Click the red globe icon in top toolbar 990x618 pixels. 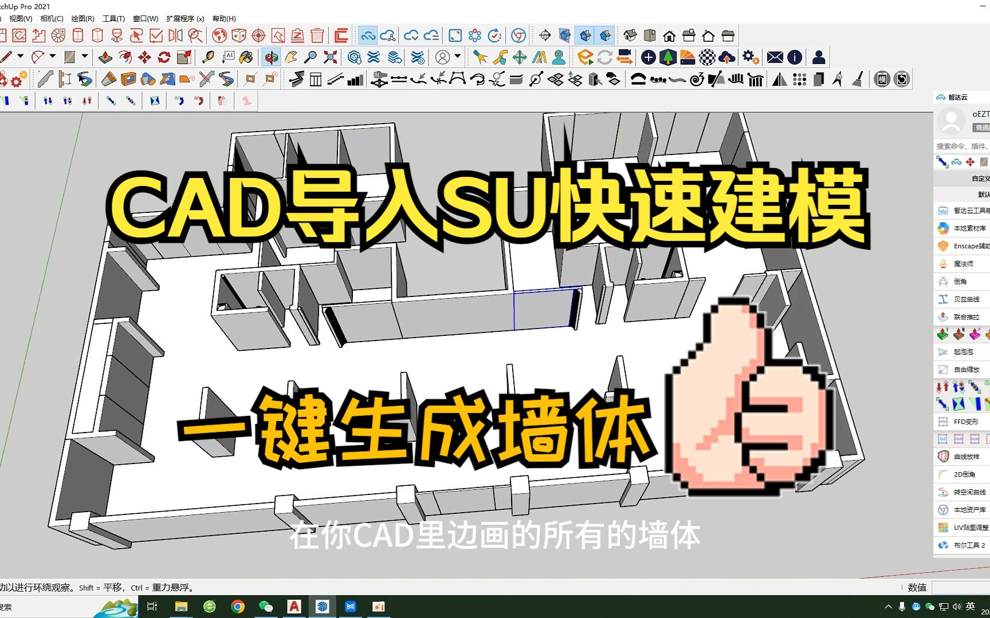pos(219,36)
